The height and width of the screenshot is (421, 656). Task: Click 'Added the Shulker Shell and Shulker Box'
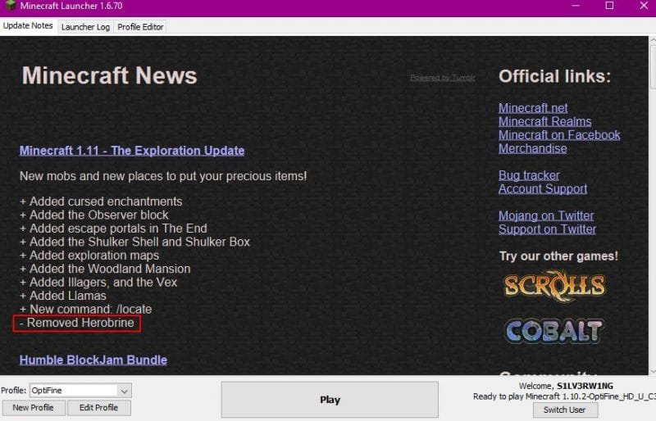pos(134,242)
